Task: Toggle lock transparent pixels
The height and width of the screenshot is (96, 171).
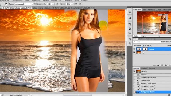Action: click(143, 46)
